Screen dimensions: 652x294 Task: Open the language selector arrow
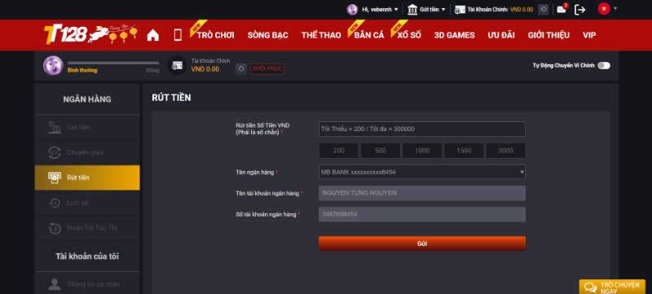(615, 8)
